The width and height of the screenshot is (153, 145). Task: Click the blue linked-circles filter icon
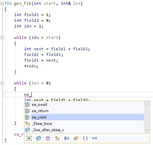coord(94,138)
